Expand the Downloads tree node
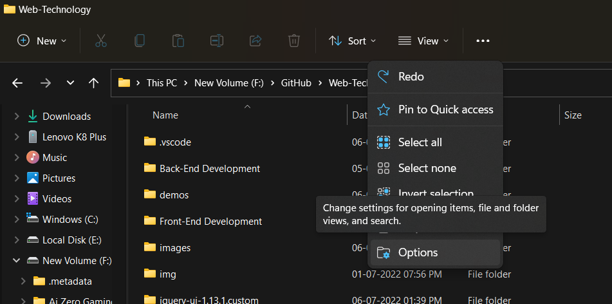612x304 pixels. [x=16, y=117]
